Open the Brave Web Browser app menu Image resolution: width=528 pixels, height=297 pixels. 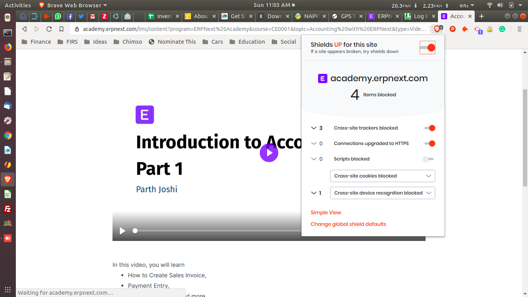pyautogui.click(x=73, y=5)
